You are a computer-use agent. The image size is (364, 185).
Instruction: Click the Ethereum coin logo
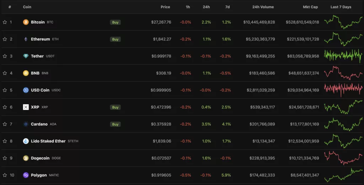tap(26, 39)
